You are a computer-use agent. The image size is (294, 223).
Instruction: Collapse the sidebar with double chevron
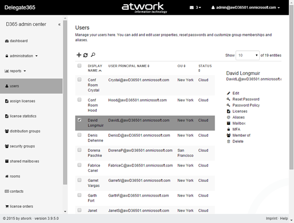[59, 24]
